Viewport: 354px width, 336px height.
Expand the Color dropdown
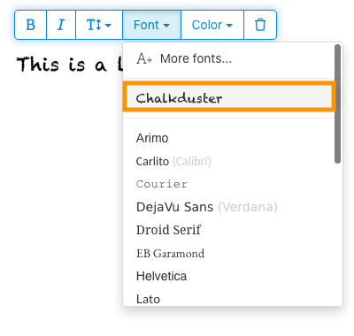point(212,25)
